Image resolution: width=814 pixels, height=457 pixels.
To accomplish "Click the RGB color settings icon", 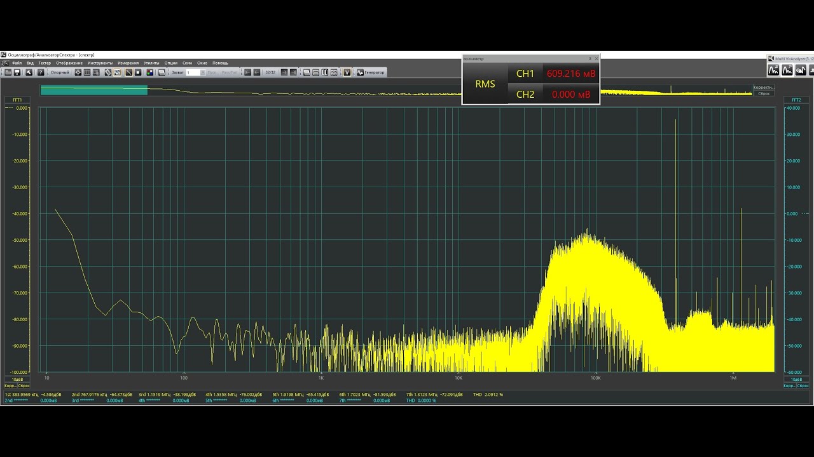I will 149,72.
